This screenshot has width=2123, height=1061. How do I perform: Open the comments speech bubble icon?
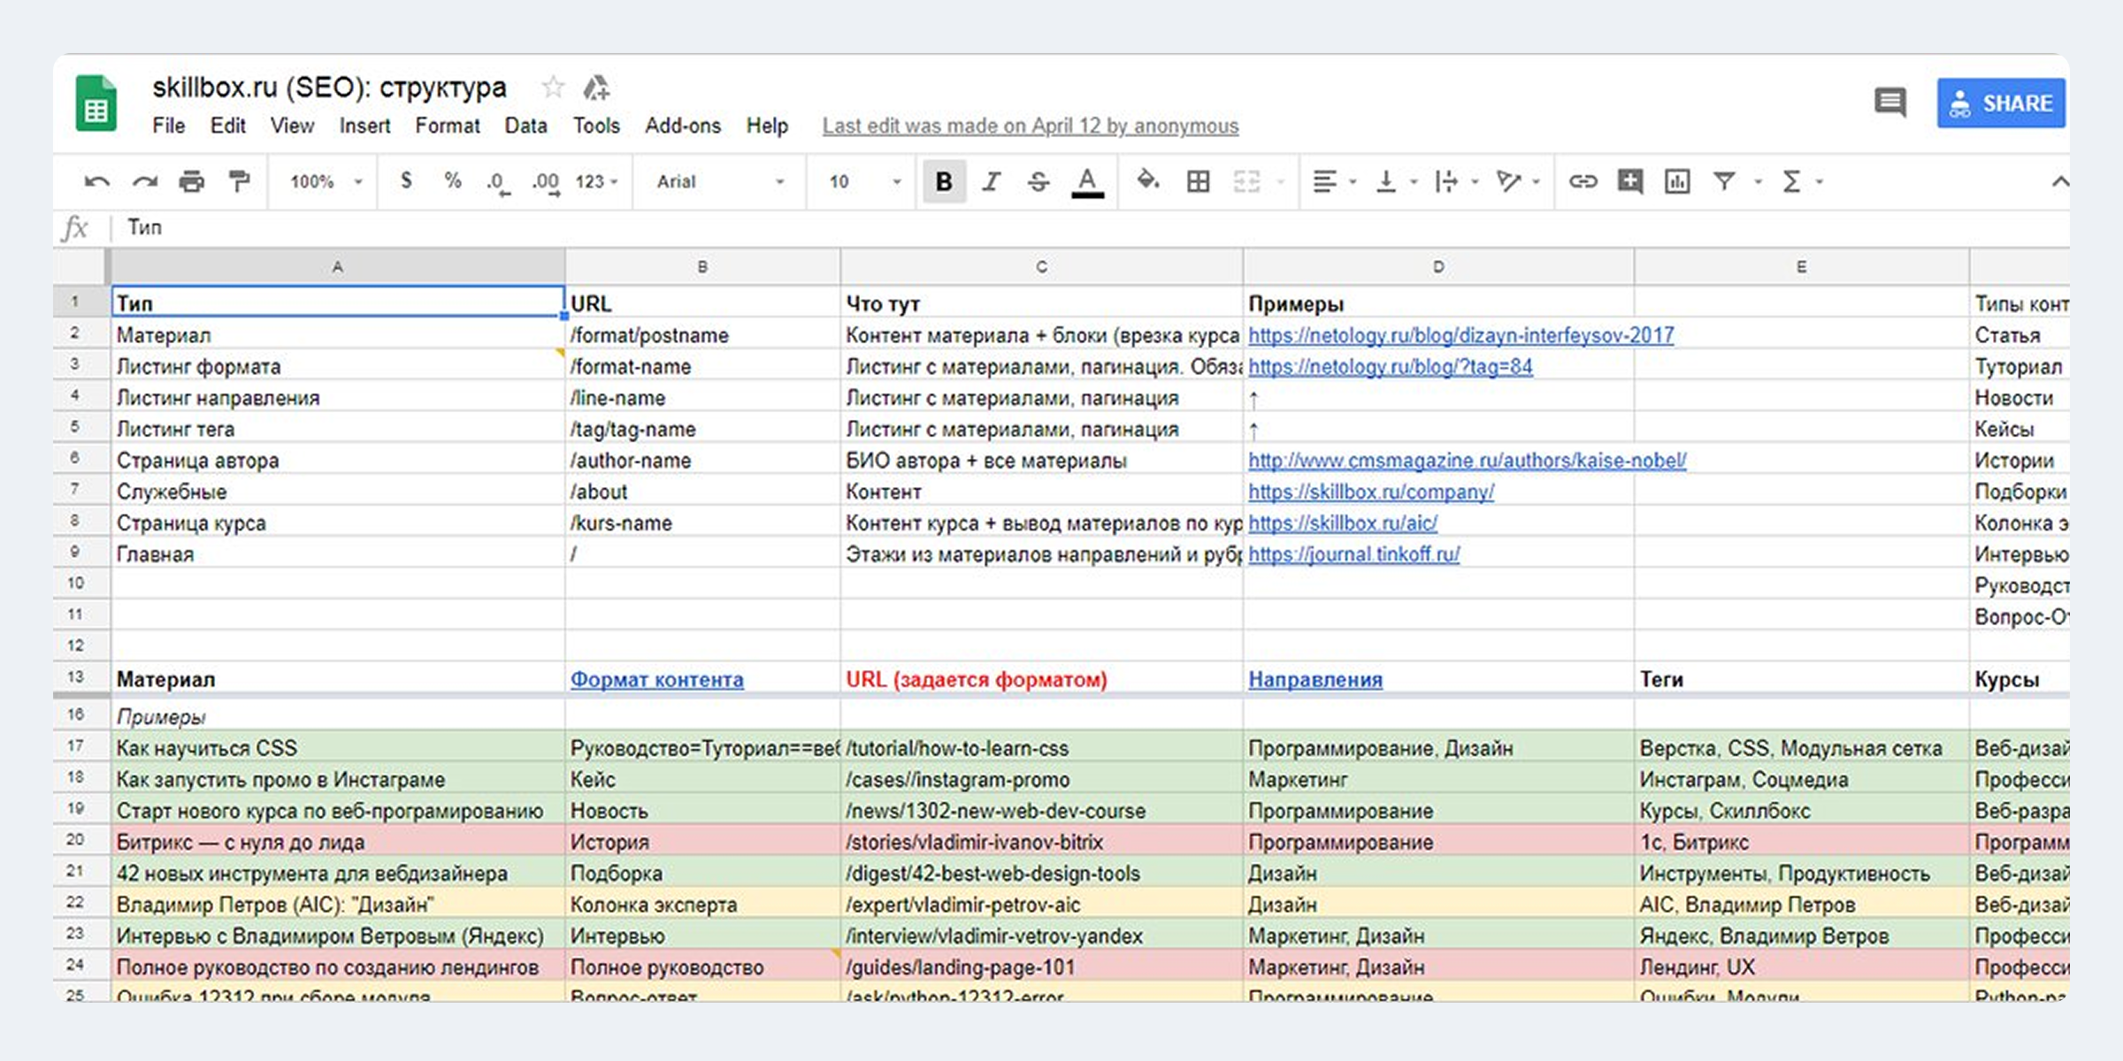(x=1890, y=103)
